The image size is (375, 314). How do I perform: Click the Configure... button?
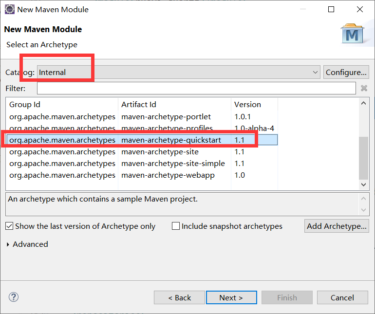coord(346,72)
